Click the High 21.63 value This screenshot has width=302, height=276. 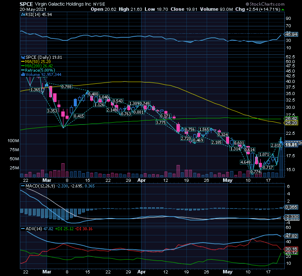tap(130, 9)
